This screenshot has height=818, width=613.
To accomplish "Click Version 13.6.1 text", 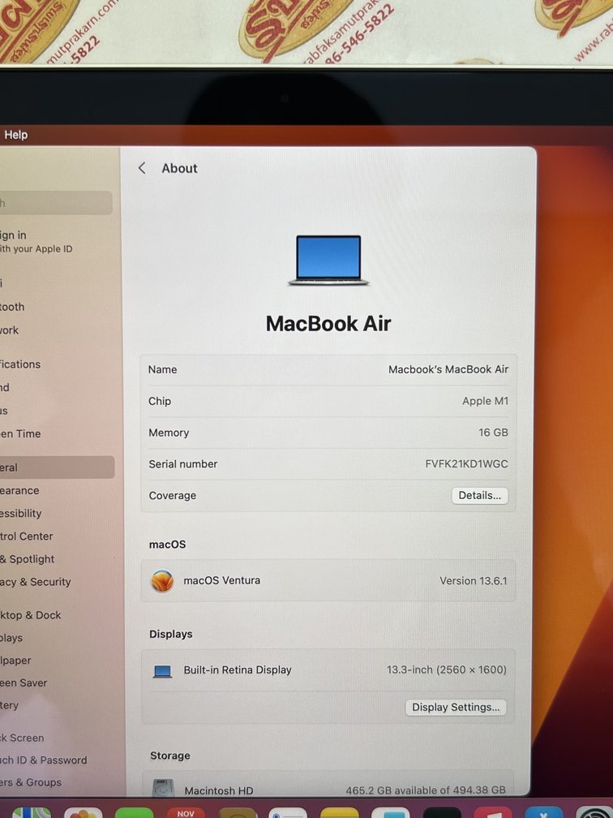I will pos(473,581).
